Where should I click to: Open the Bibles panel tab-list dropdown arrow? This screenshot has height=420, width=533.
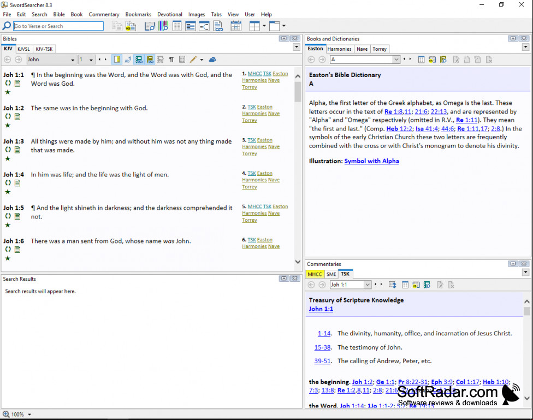(x=297, y=47)
